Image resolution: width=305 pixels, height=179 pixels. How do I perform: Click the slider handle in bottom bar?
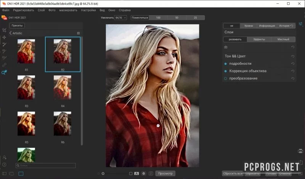103,174
